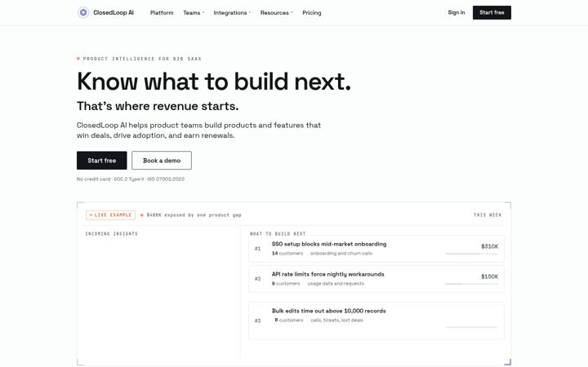The image size is (588, 367).
Task: Click the $150K value
Action: [490, 276]
